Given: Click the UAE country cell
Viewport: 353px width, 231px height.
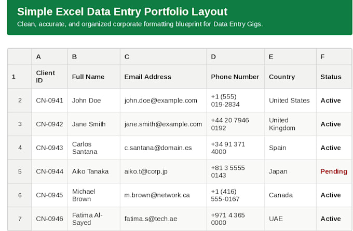Looking at the screenshot, I should pos(290,219).
